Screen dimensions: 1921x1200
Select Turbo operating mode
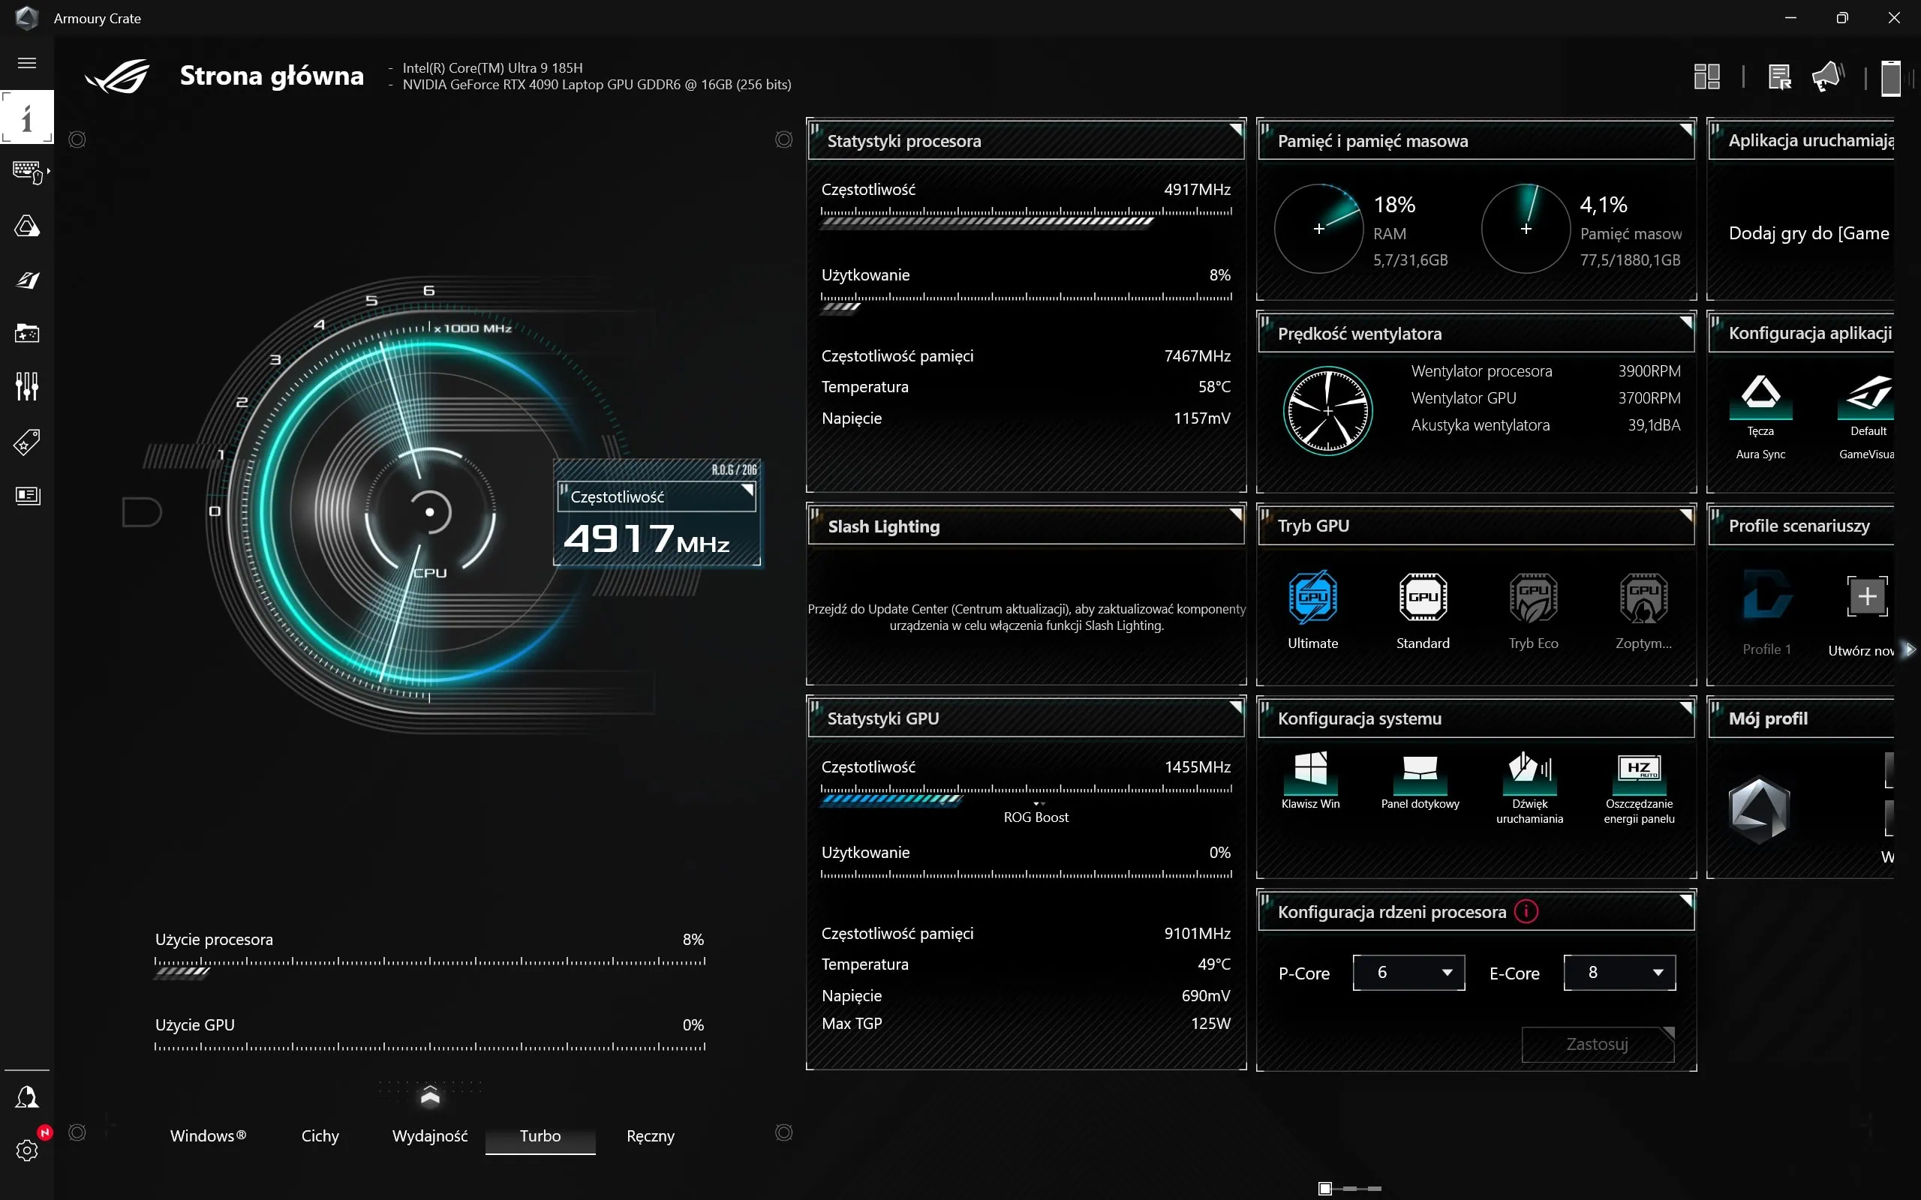(540, 1135)
